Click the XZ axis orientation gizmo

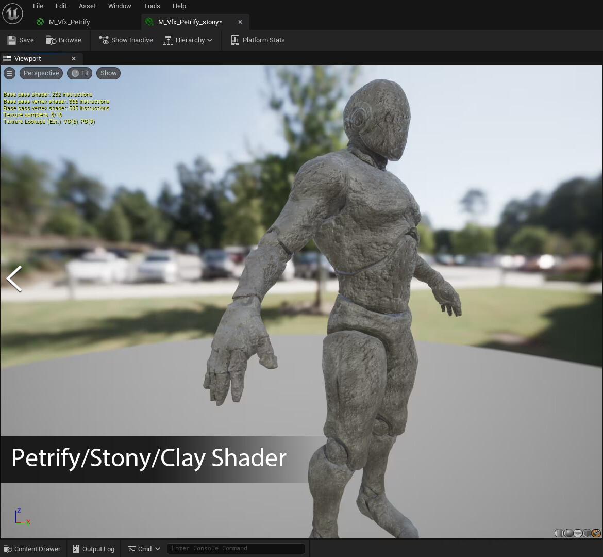click(22, 517)
